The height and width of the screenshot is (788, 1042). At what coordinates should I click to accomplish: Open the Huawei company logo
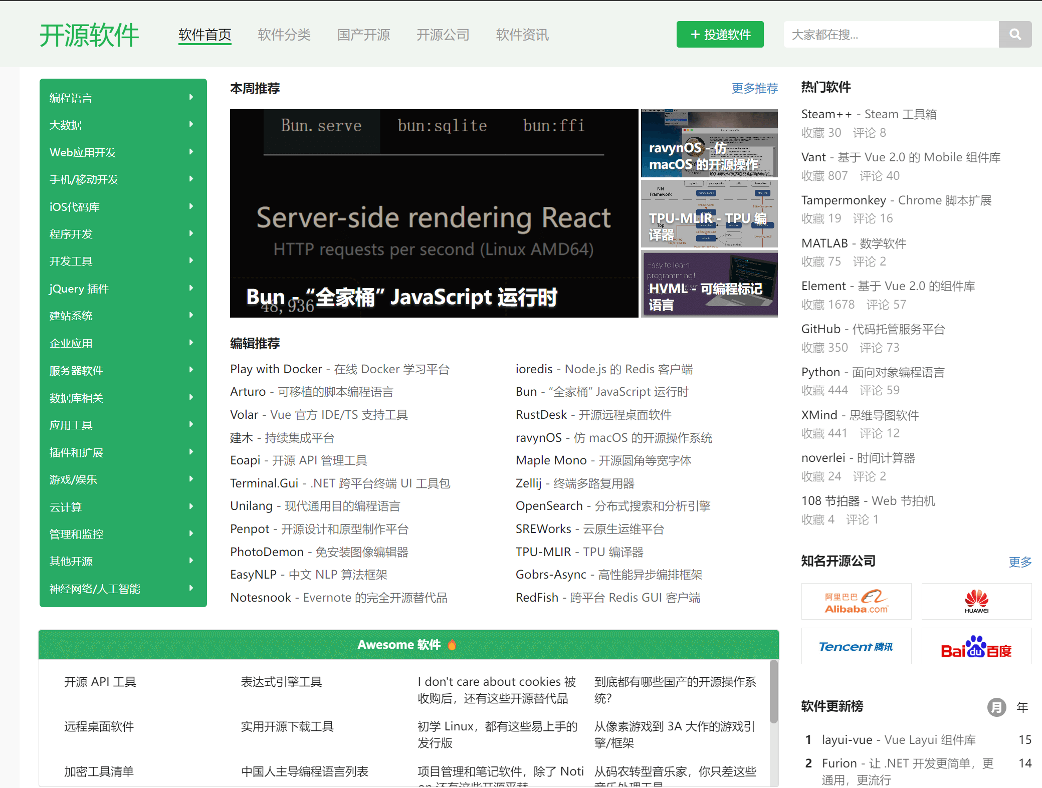click(x=976, y=601)
